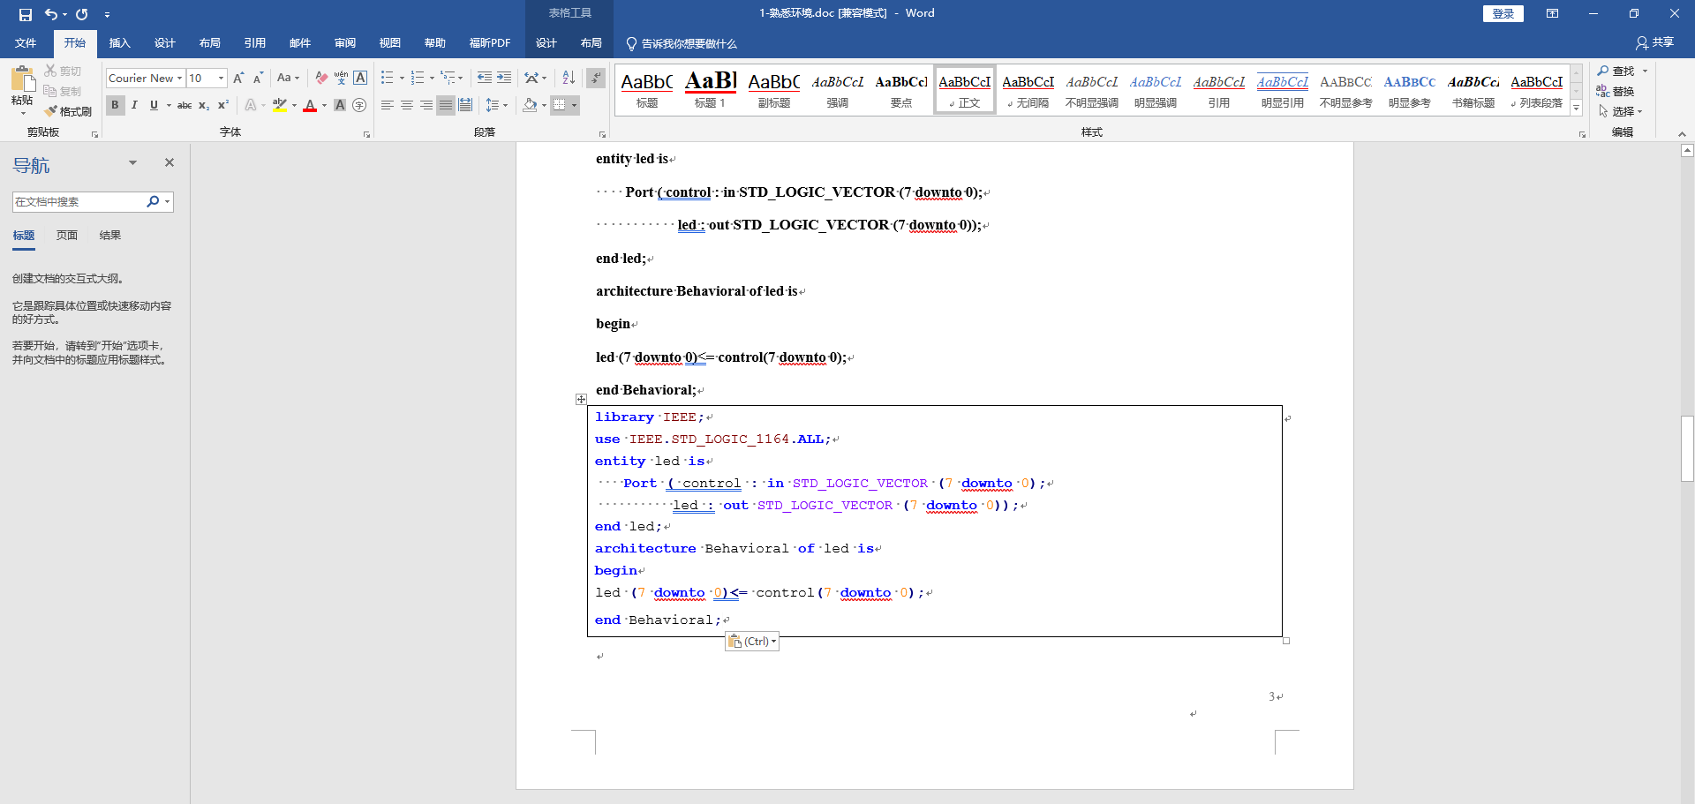1695x804 pixels.
Task: Toggle subscript formatting
Action: 203,105
